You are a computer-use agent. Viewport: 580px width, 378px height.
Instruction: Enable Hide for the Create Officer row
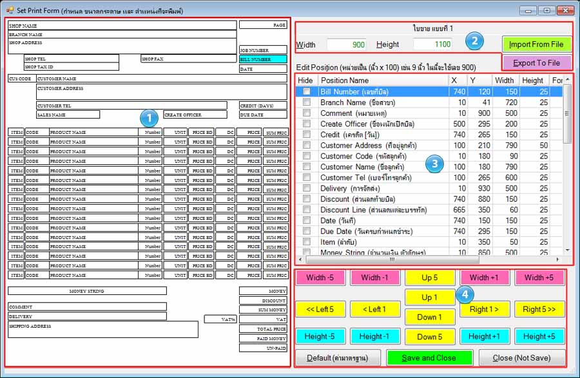click(307, 124)
